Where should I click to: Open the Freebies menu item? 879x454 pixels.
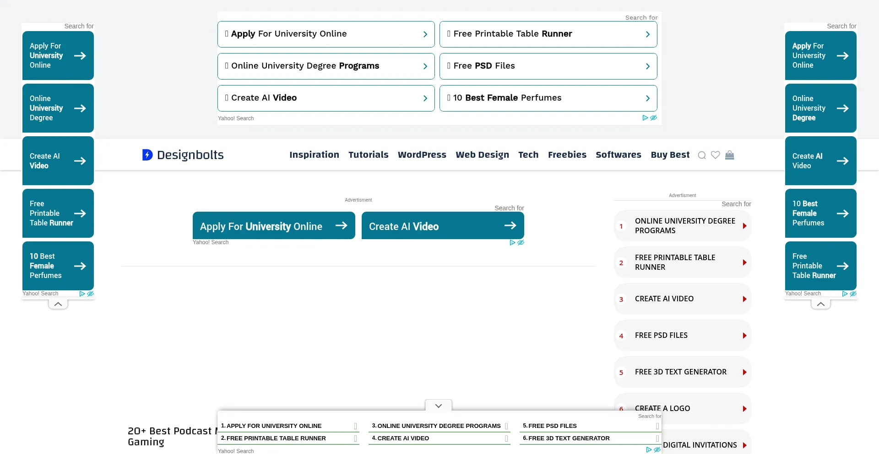point(567,155)
